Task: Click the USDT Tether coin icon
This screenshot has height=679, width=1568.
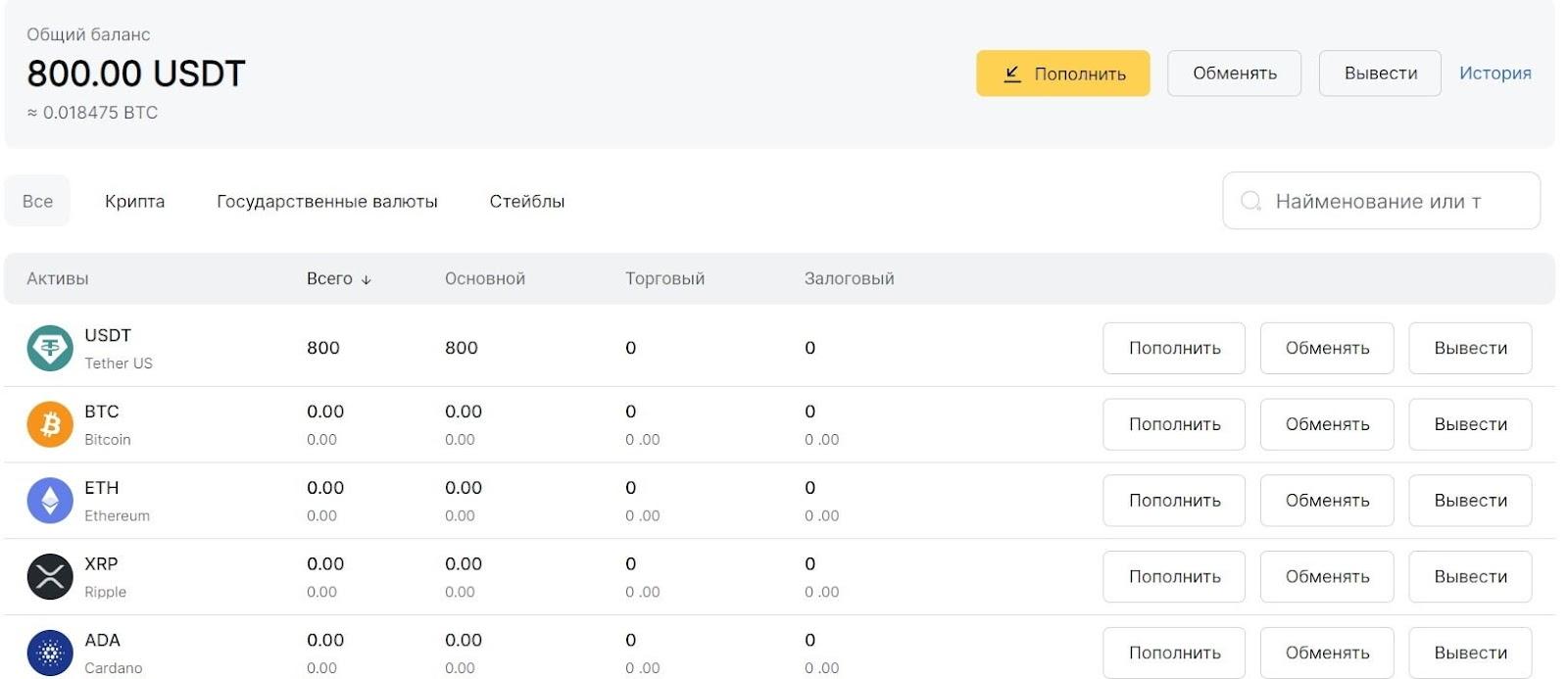Action: (50, 348)
